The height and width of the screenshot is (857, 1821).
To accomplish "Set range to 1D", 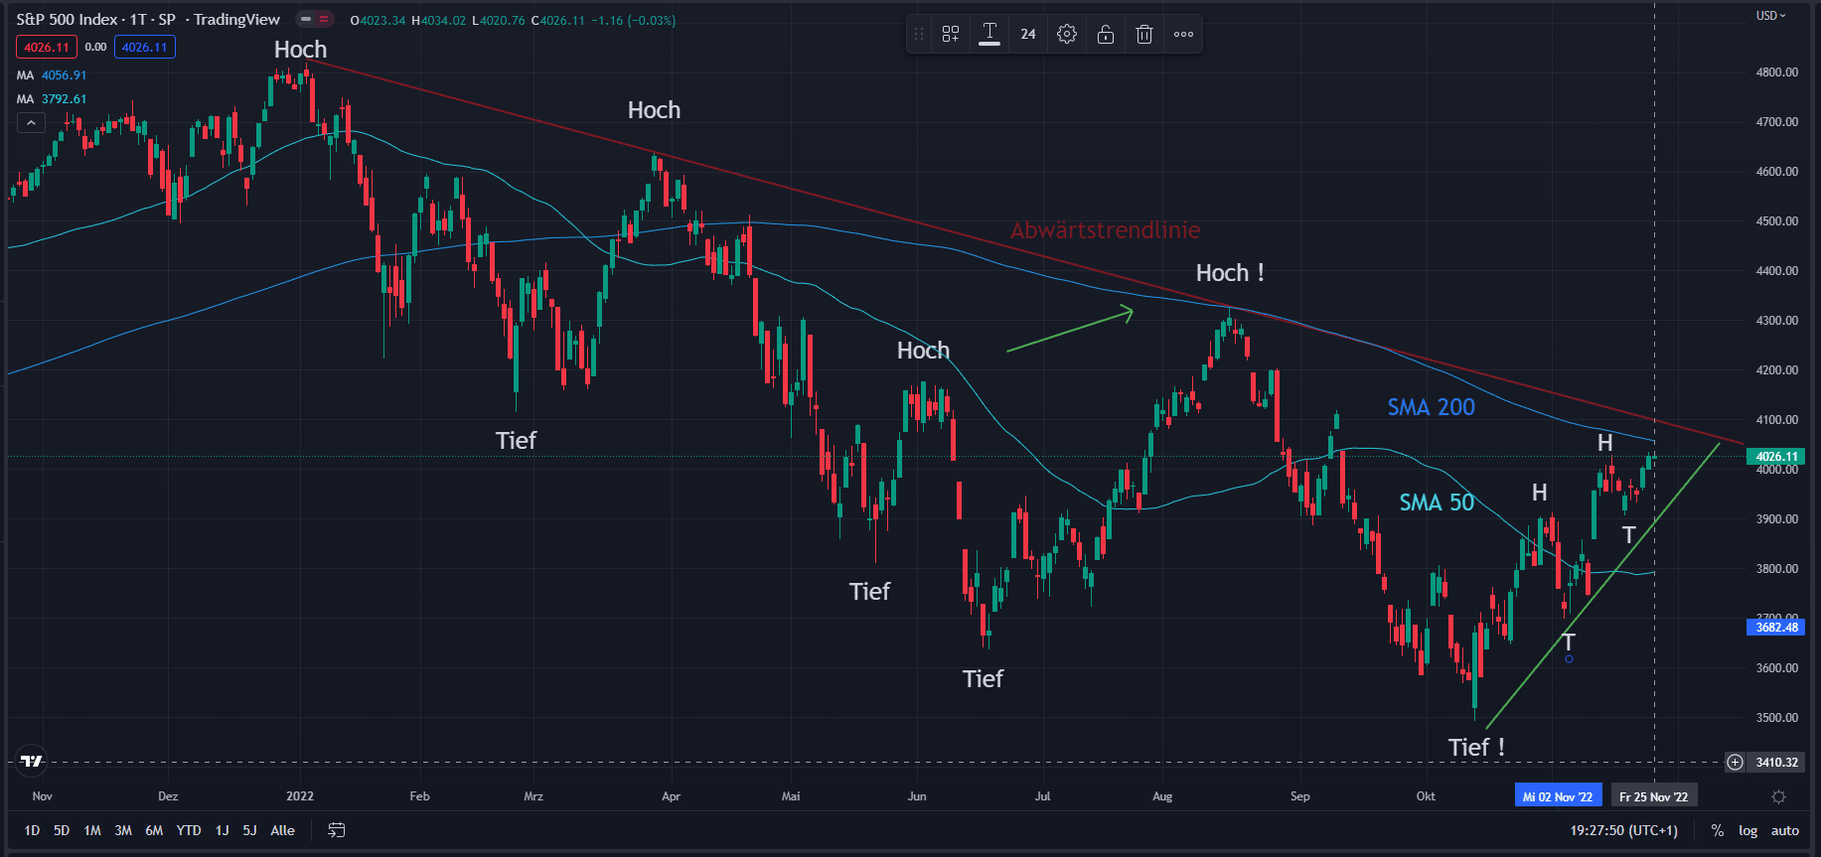I will tap(32, 831).
